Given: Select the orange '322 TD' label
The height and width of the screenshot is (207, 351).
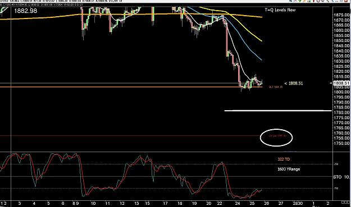Looking at the screenshot, I should [x=284, y=159].
